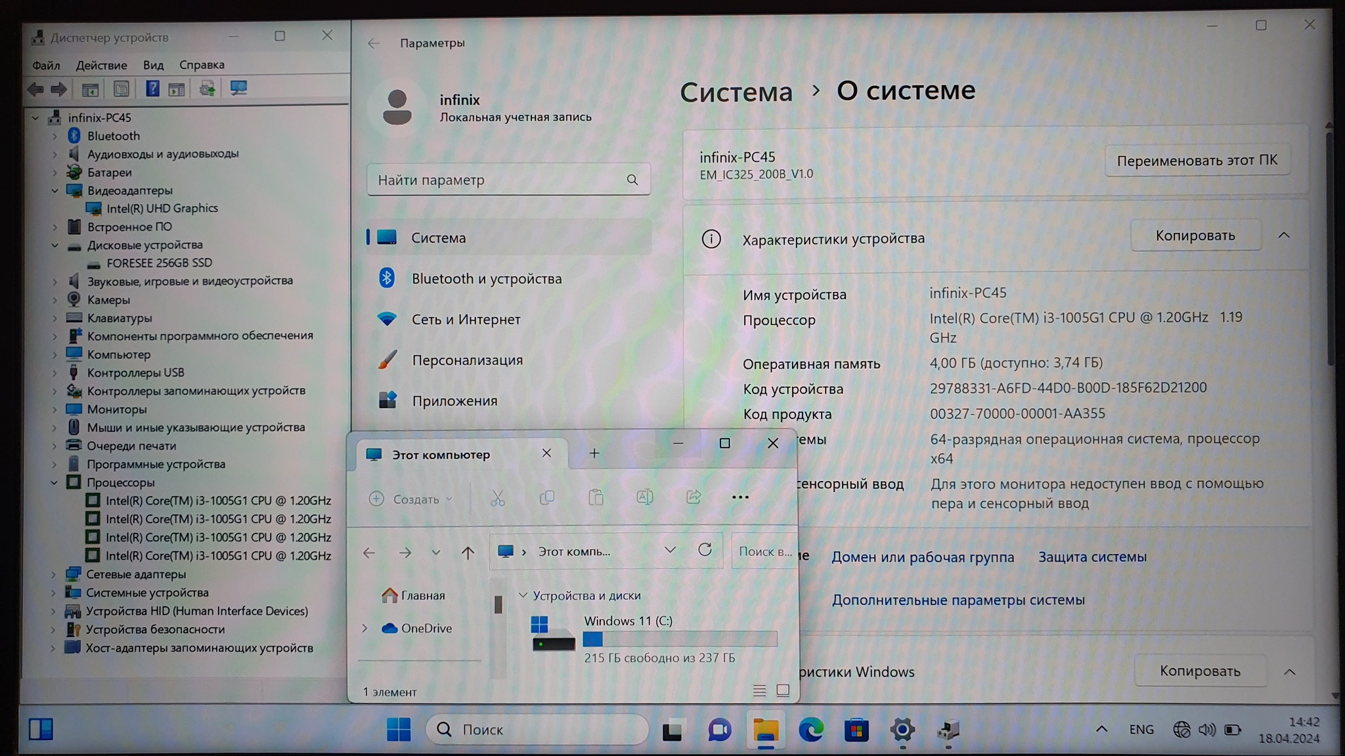Switch to details view in Explorer
1345x756 pixels.
tap(759, 690)
